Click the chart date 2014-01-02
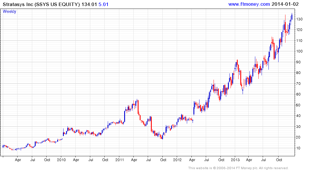Screen dimensions: 309x172 click(285, 4)
